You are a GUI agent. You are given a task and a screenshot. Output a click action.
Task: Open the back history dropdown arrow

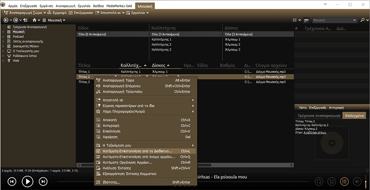pos(11,20)
